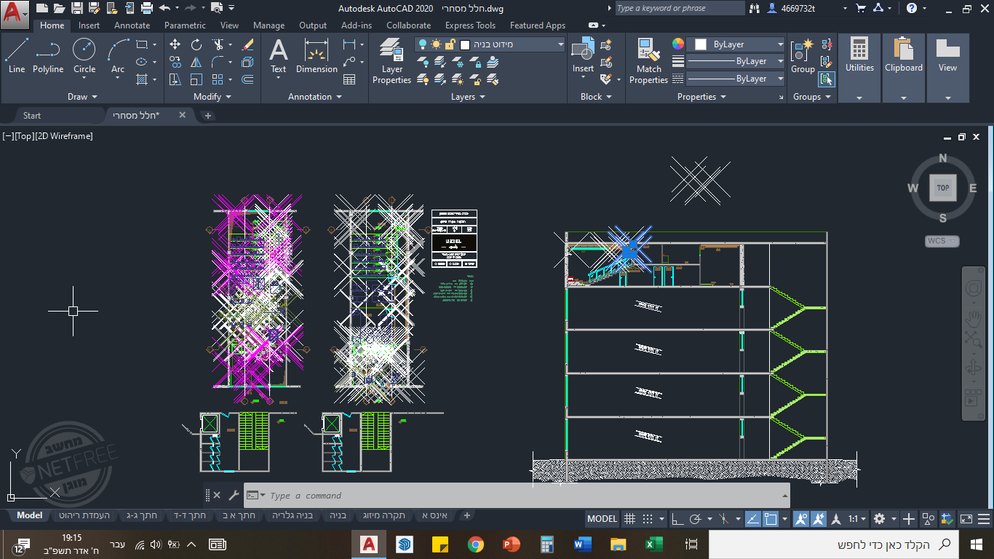Click the Rotate tool icon

click(196, 44)
